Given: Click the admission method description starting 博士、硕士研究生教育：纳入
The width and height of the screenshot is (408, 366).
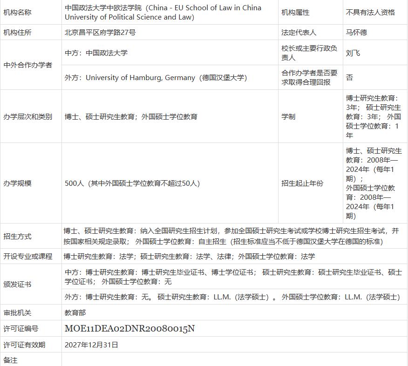Looking at the screenshot, I should 231,236.
